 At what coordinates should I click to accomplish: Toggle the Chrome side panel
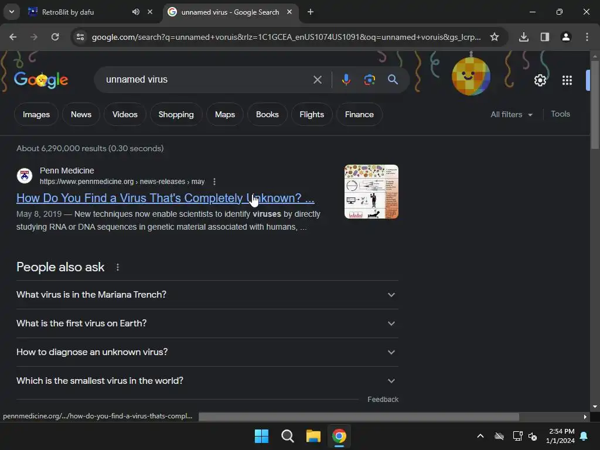click(x=545, y=37)
